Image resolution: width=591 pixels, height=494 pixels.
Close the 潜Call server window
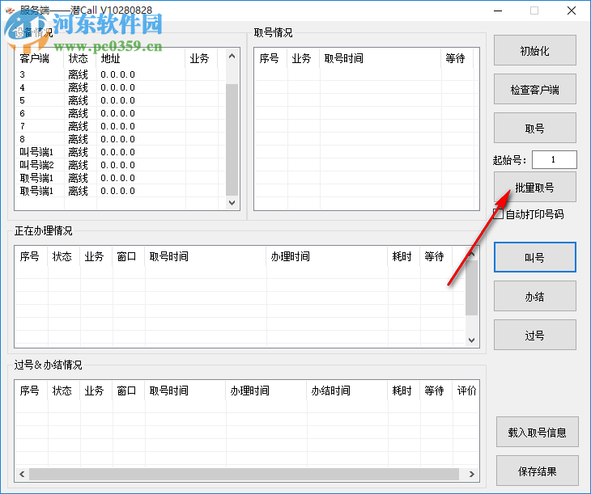pos(572,11)
